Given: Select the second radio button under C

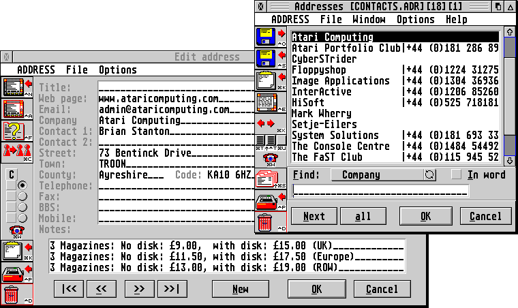Looking at the screenshot, I should pos(22,196).
